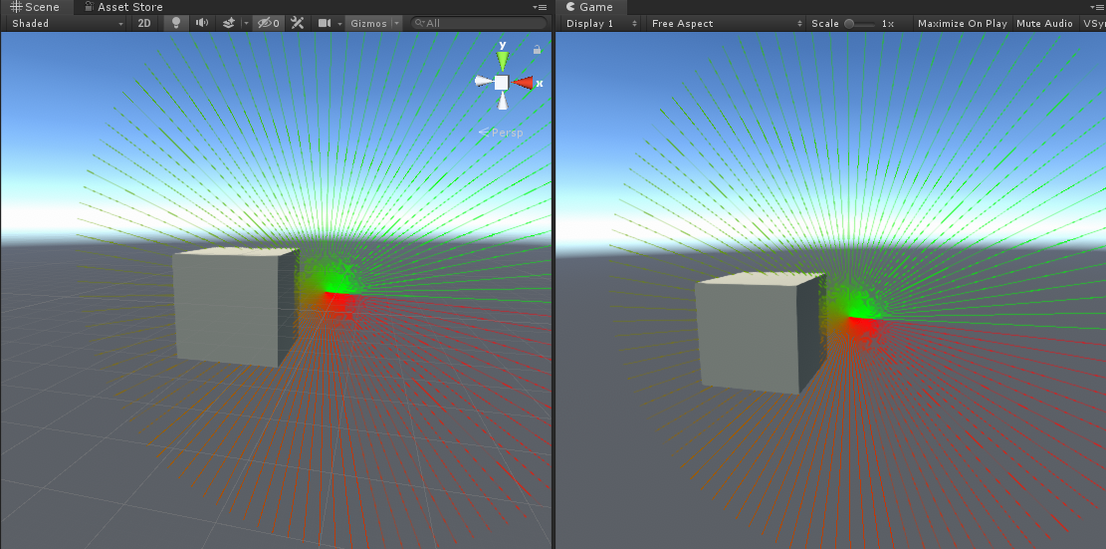1106x549 pixels.
Task: Click the red X axis cone of the gizmo
Action: [x=525, y=83]
